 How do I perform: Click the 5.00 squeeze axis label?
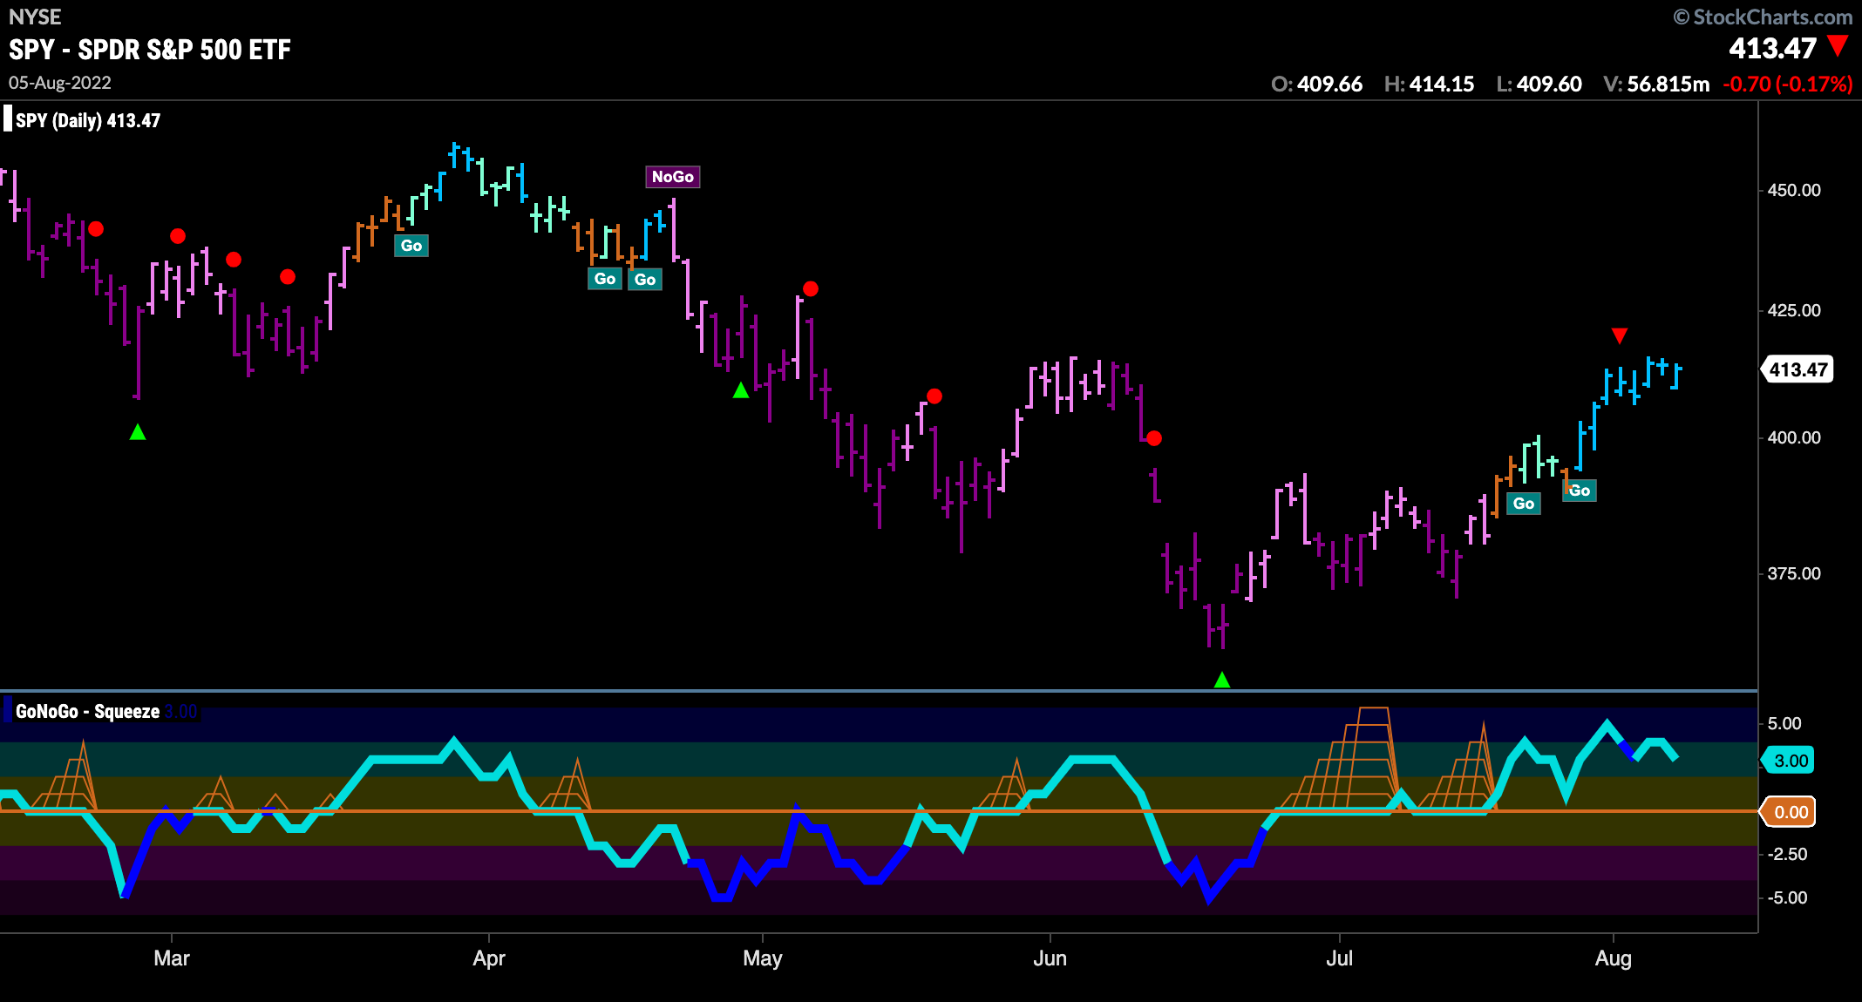pyautogui.click(x=1784, y=724)
